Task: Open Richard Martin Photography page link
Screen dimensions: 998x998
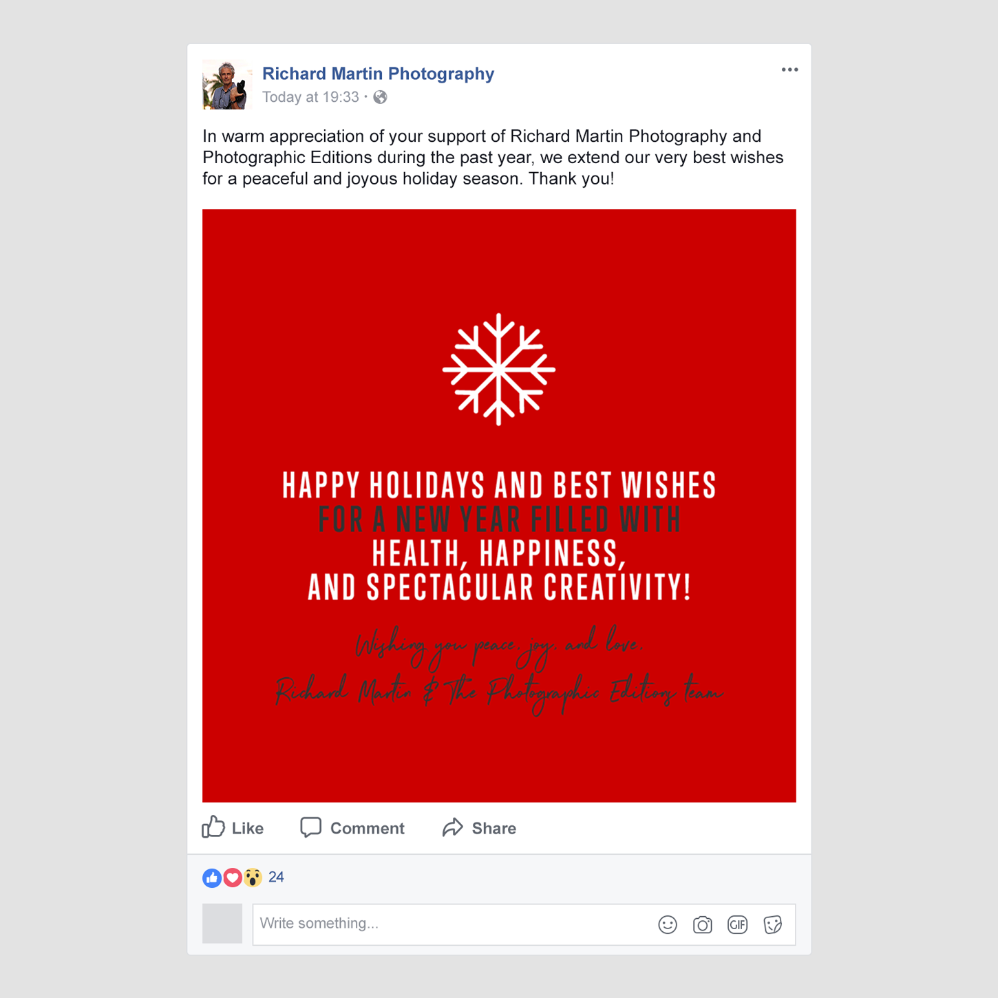Action: pos(378,74)
